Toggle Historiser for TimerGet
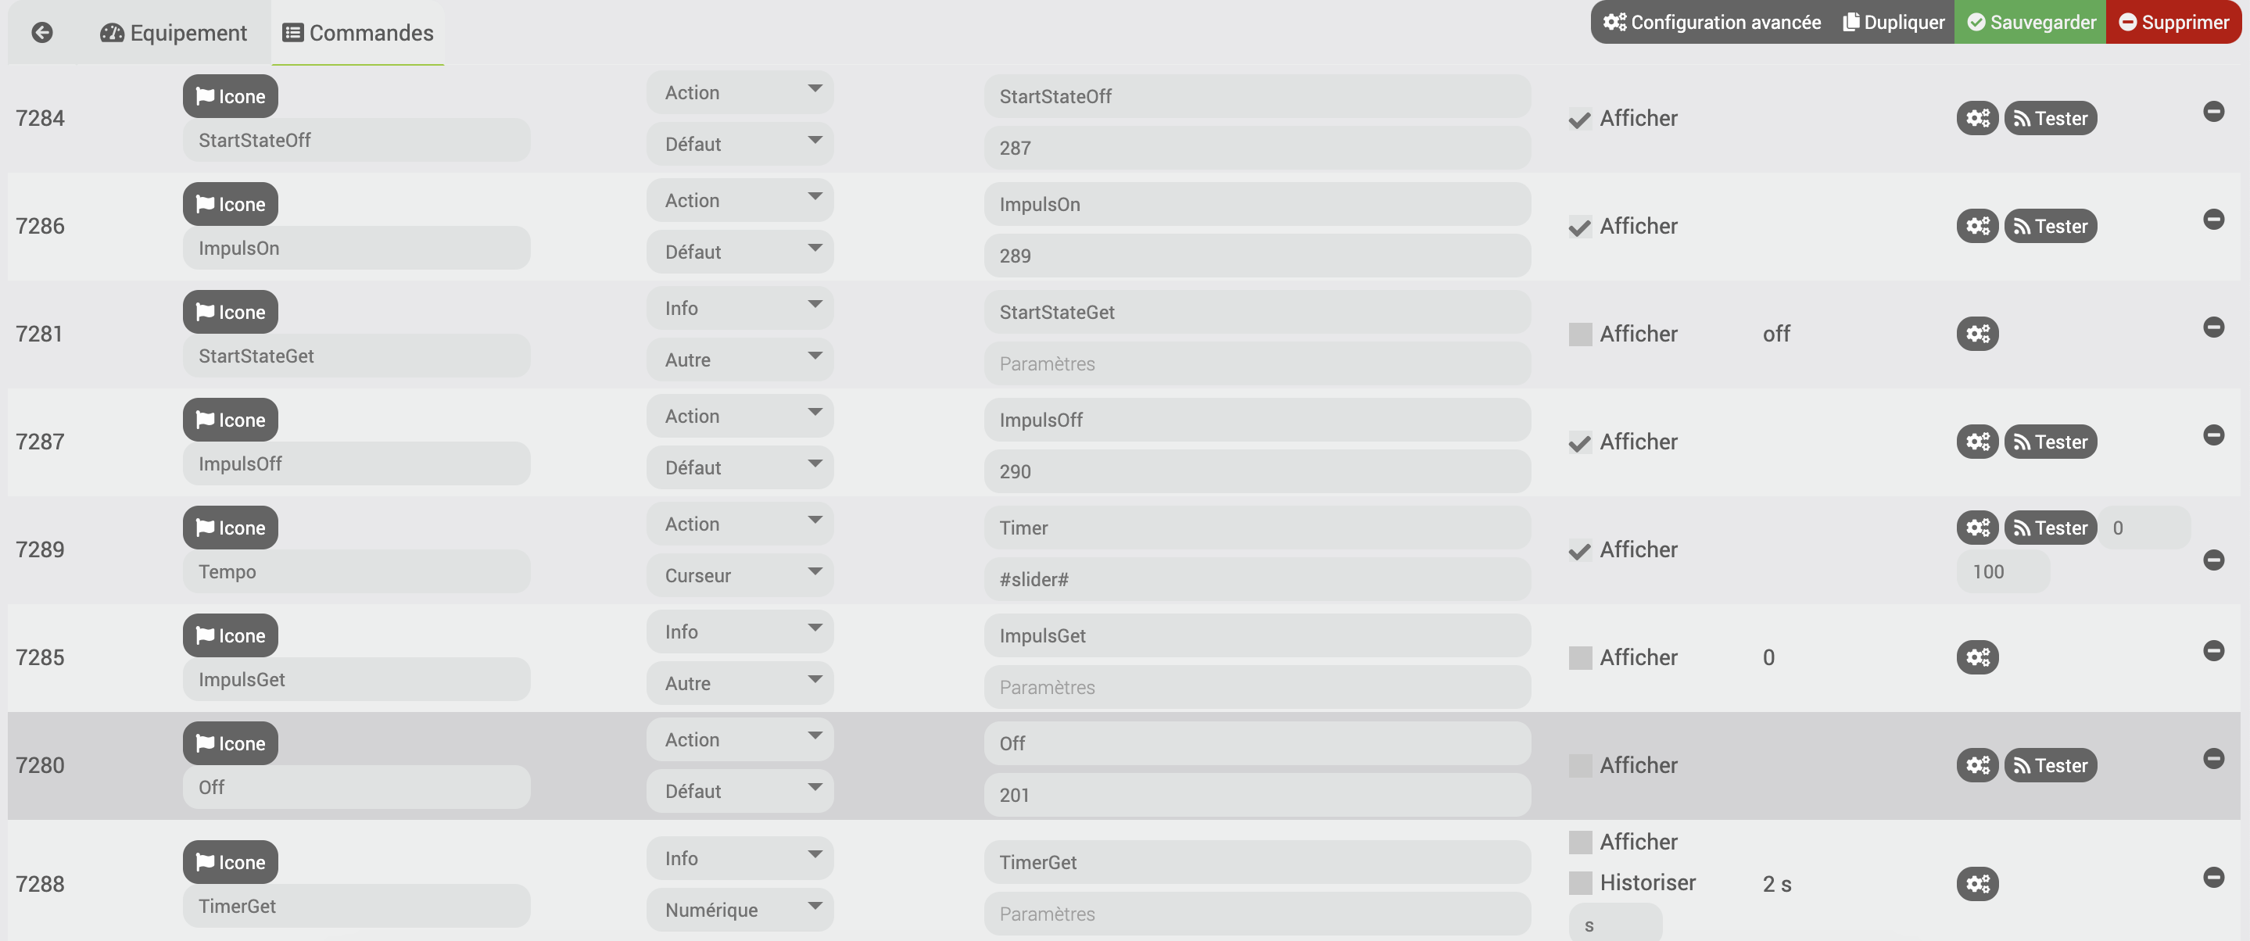The height and width of the screenshot is (941, 2250). (x=1579, y=882)
